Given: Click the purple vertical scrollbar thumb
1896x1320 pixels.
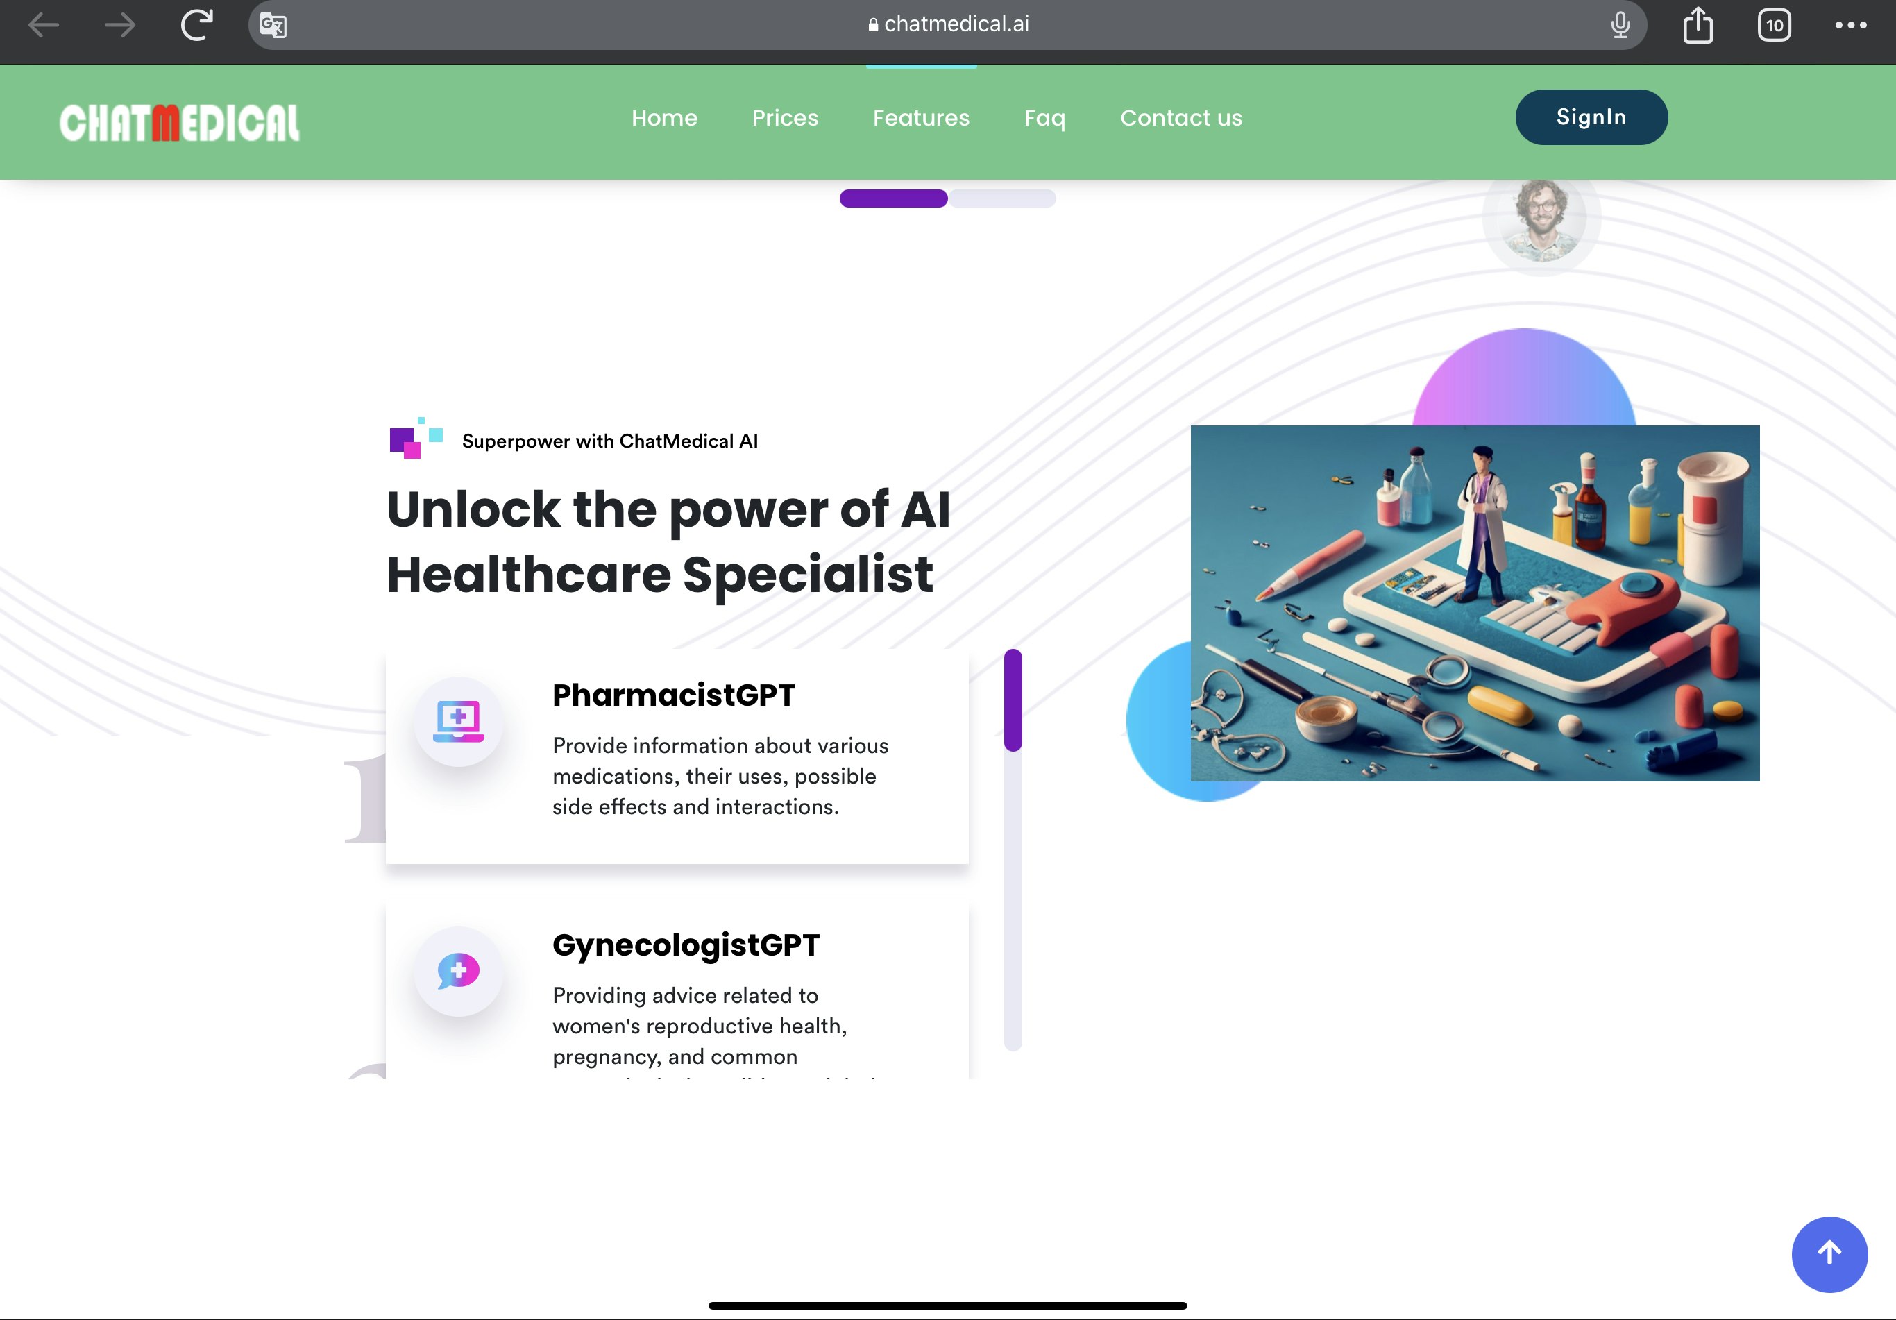Looking at the screenshot, I should pyautogui.click(x=1013, y=700).
